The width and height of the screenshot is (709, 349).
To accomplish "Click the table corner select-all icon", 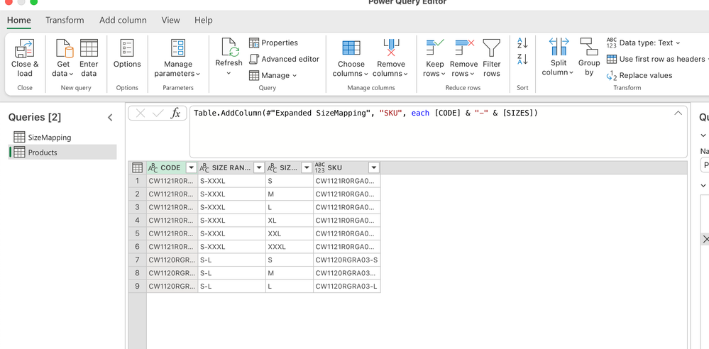I will click(138, 167).
